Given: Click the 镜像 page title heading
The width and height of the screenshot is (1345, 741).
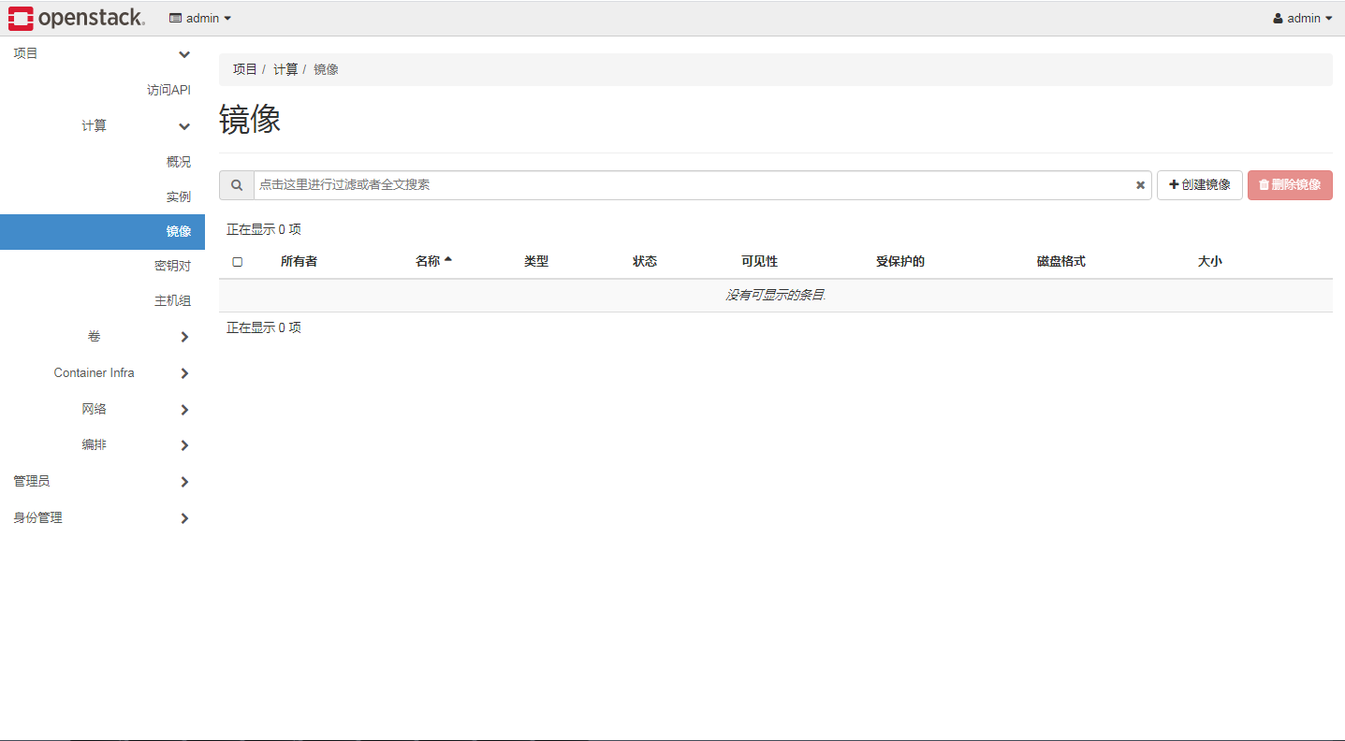Looking at the screenshot, I should point(250,120).
